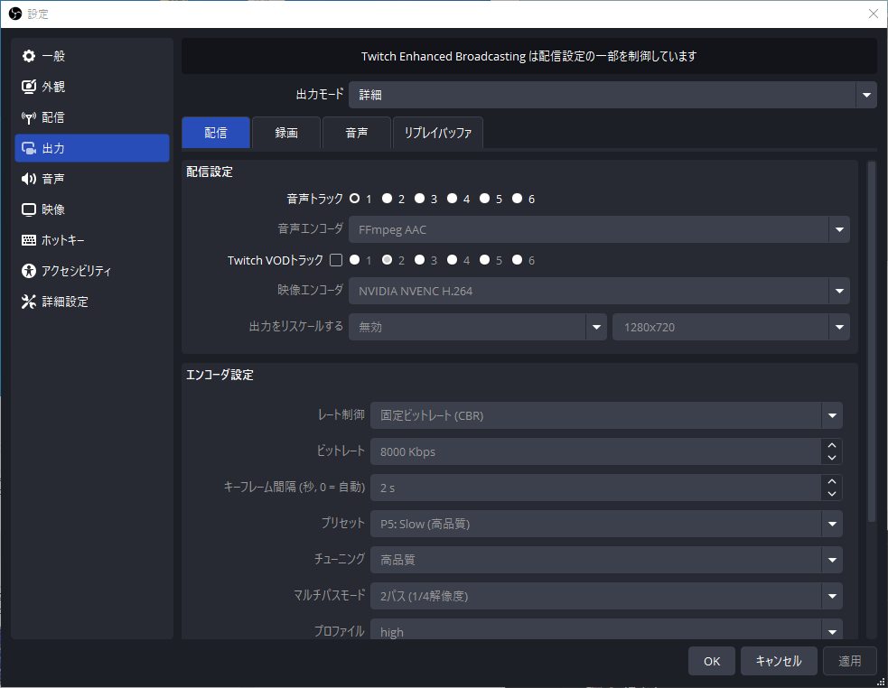The image size is (888, 688).
Task: Open the リプレイバッファ tab
Action: [x=438, y=133]
